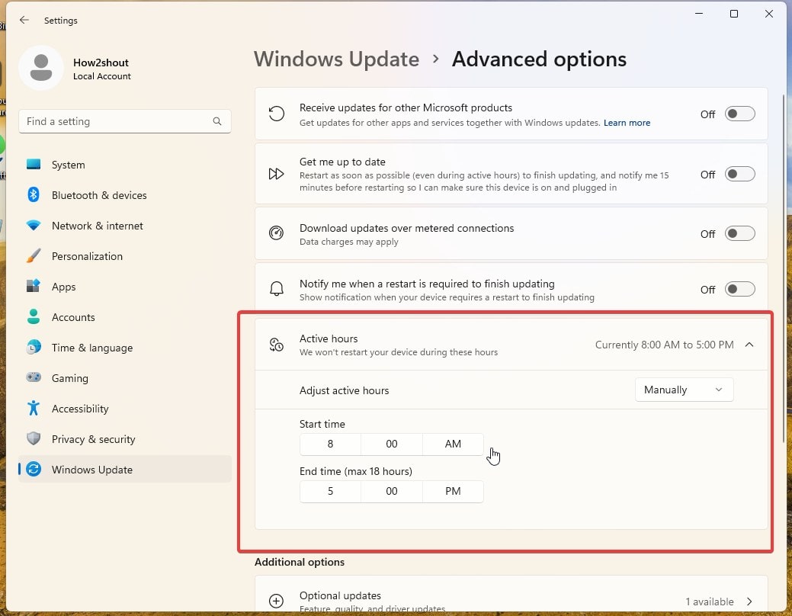Enable the Get me up to date switch
792x616 pixels.
(739, 175)
